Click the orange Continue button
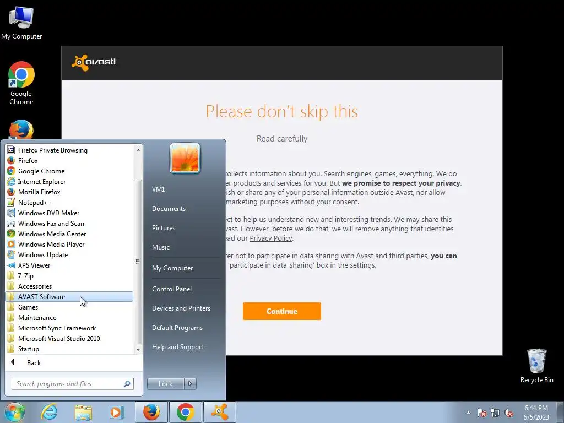This screenshot has height=423, width=564. (x=281, y=311)
